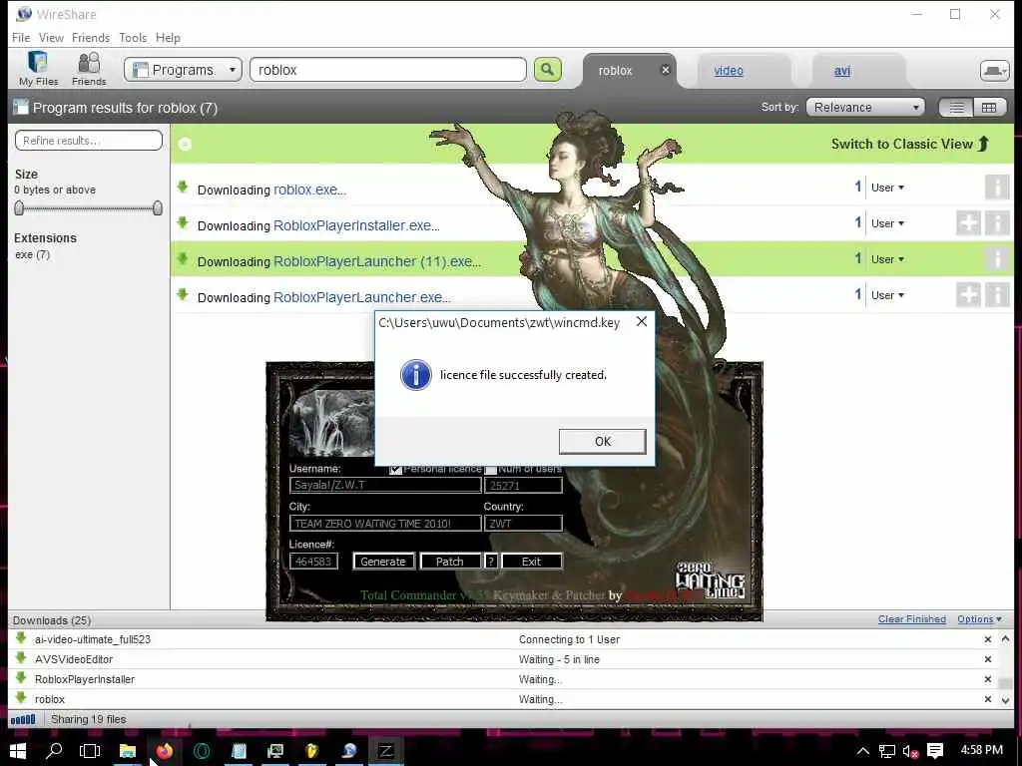Select the roblox search tab
Screen dimensions: 1022x766
[615, 71]
